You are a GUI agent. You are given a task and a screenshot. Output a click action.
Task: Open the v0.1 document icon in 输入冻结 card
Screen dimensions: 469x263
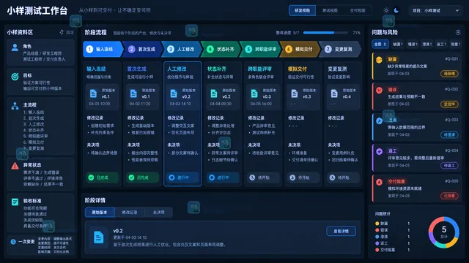point(93,94)
